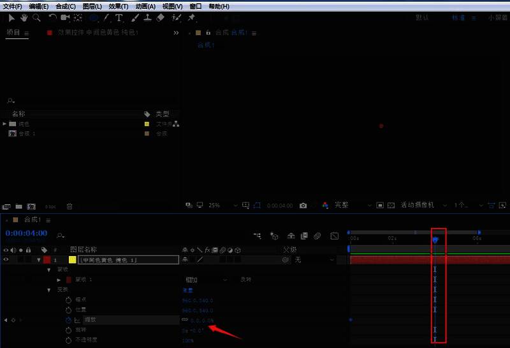Viewport: 510px width, 348px height.
Task: Select the Eraser tool
Action: click(160, 18)
